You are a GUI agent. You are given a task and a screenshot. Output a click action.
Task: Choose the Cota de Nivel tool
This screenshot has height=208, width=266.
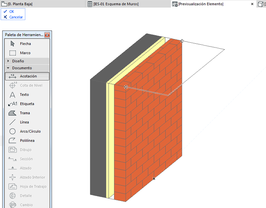coord(27,85)
